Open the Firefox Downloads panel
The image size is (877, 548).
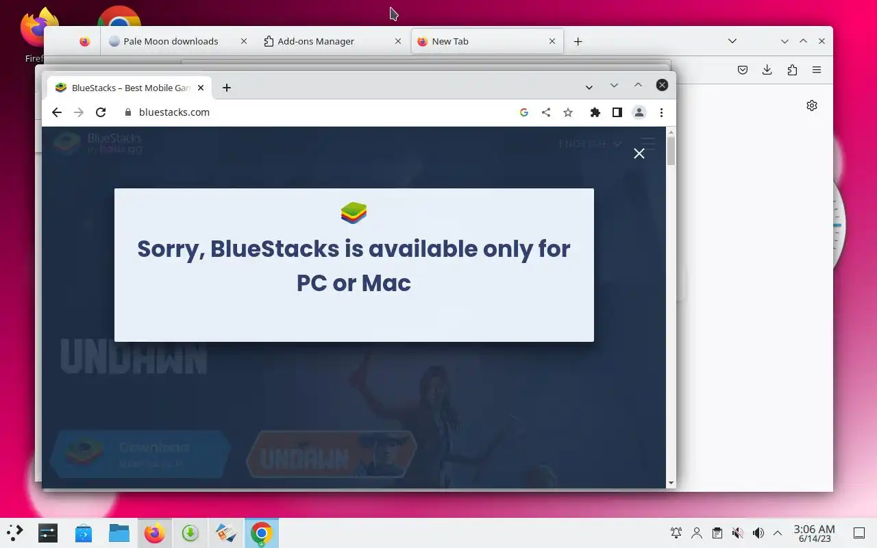(x=767, y=70)
